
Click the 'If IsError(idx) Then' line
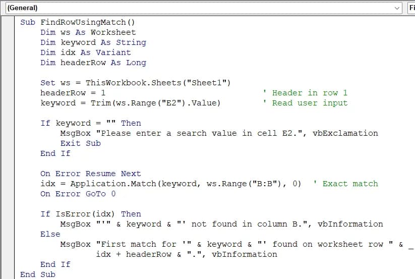click(91, 214)
